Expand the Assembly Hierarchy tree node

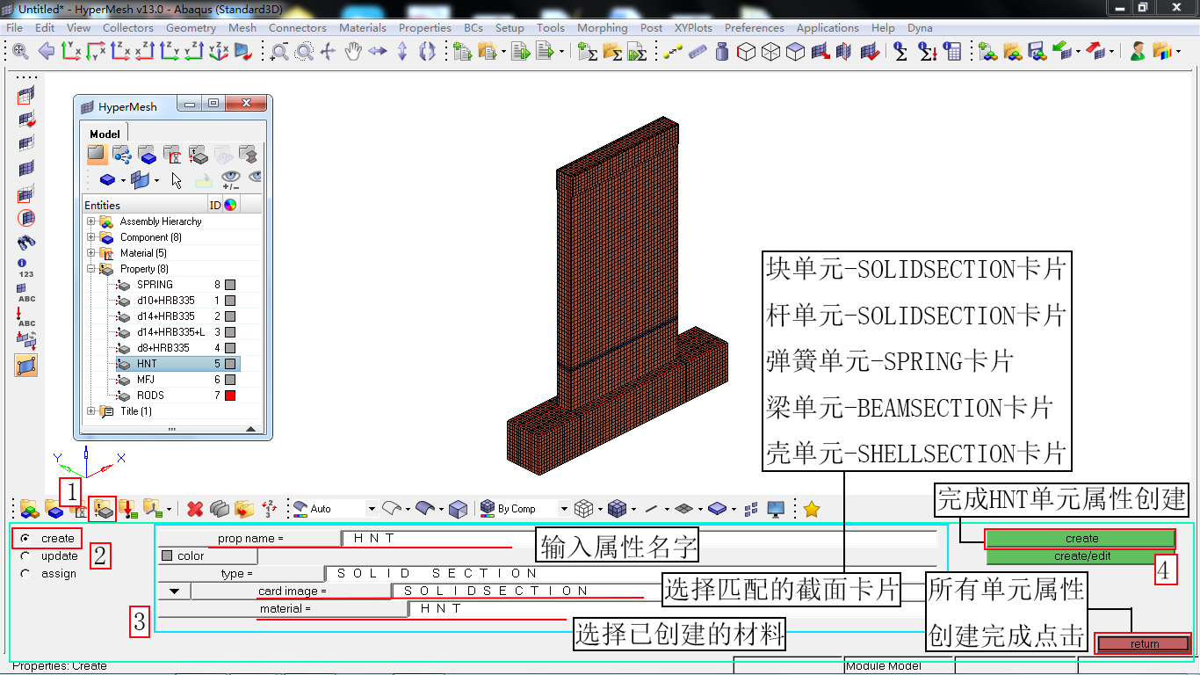[90, 221]
